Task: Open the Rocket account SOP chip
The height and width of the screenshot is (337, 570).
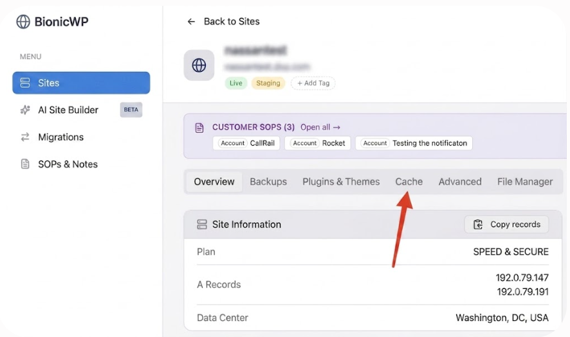Action: (x=318, y=143)
